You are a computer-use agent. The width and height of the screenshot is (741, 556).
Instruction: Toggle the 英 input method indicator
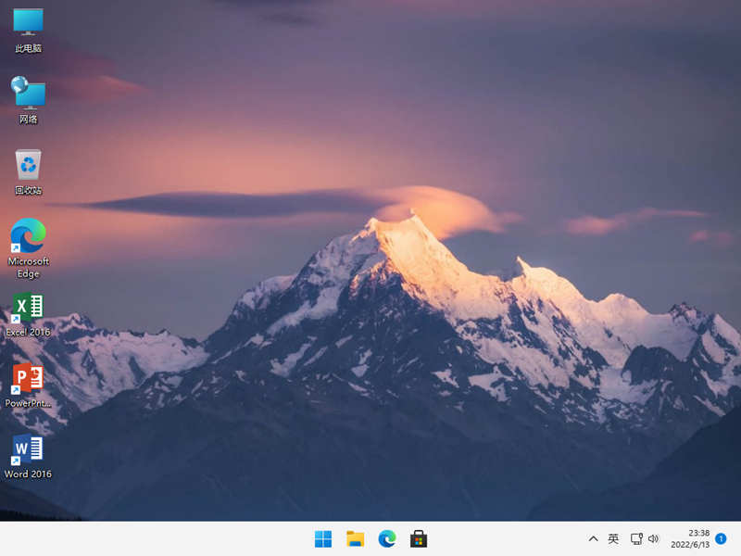(x=613, y=538)
